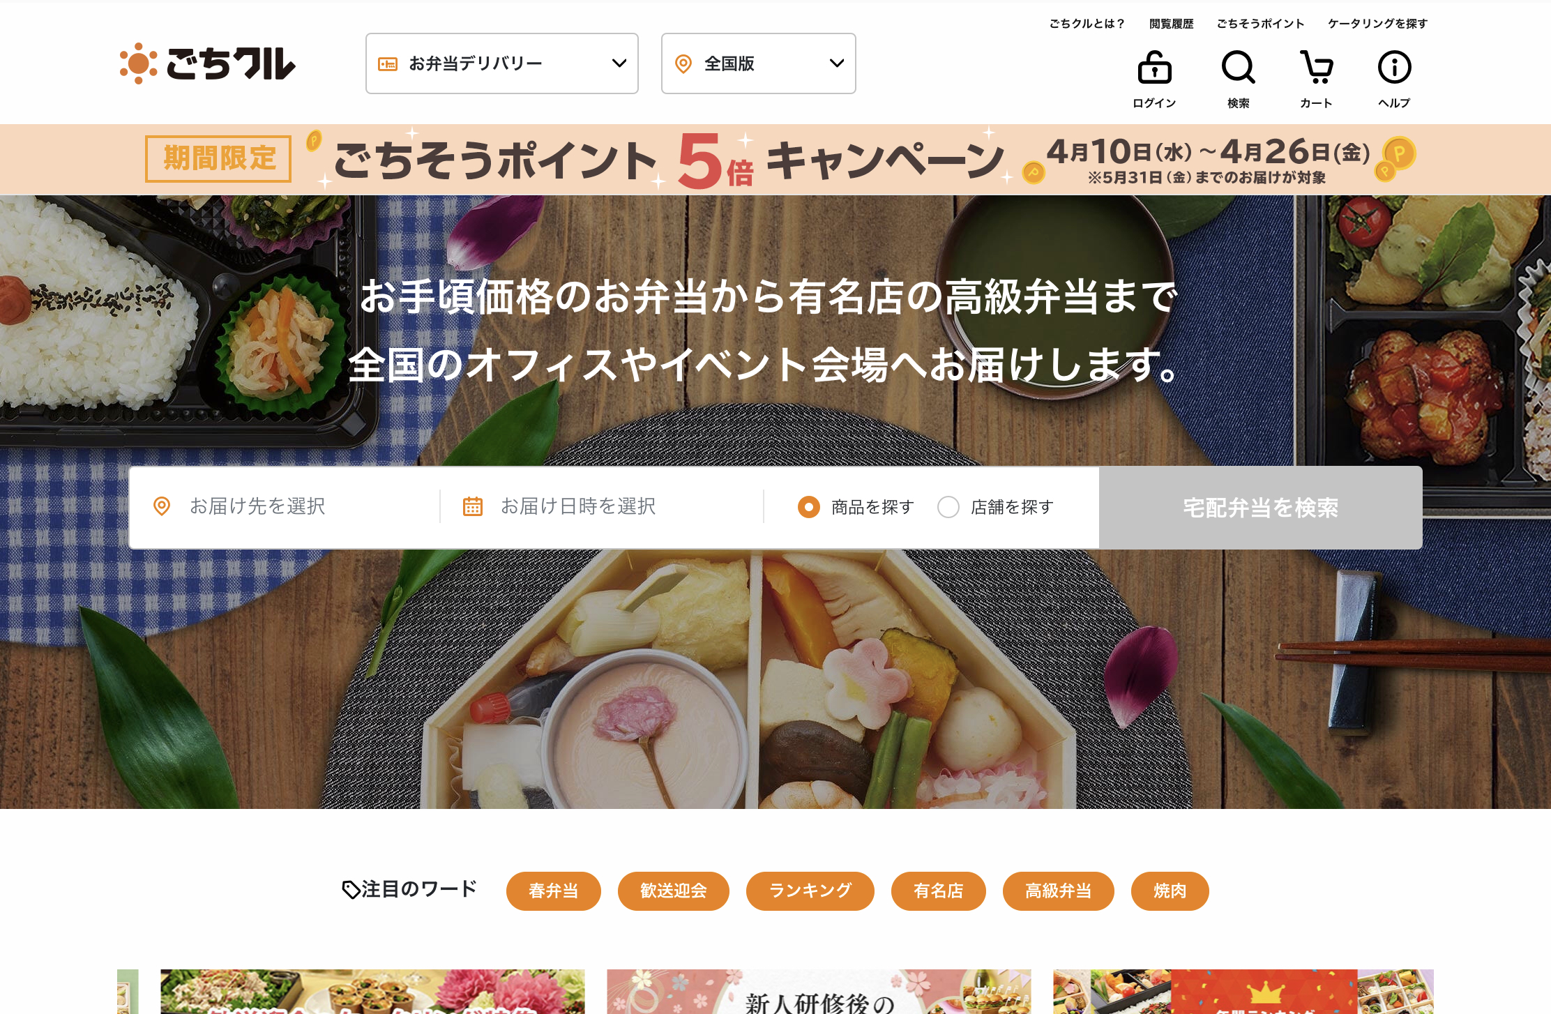
Task: Open the ログイン lock icon
Action: (x=1154, y=68)
